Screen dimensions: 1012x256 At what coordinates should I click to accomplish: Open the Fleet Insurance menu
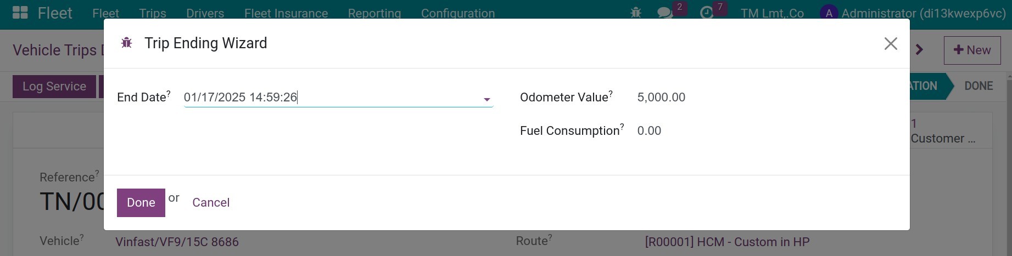tap(286, 13)
